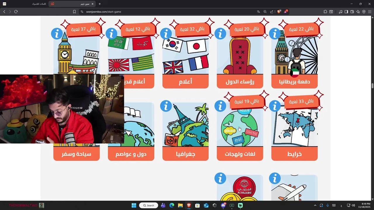Click the باقي 22 لعبة badge
This screenshot has height=210, width=374.
tap(301, 29)
